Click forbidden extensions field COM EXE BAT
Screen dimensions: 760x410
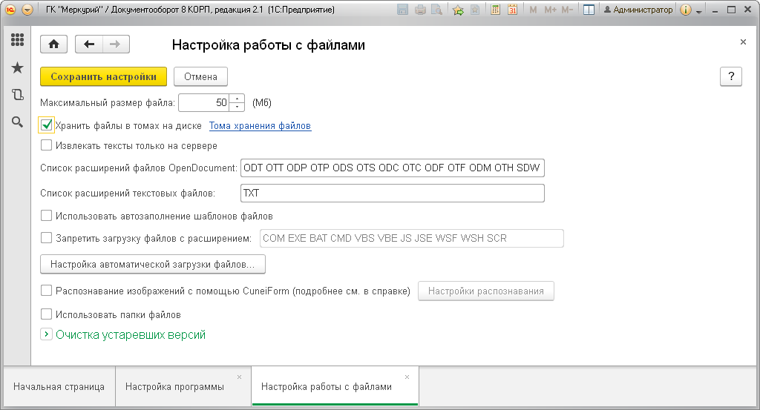(x=411, y=238)
